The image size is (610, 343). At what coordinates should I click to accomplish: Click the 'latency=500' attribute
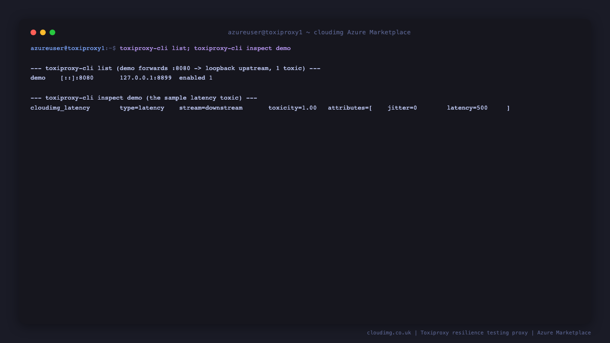[x=468, y=108]
